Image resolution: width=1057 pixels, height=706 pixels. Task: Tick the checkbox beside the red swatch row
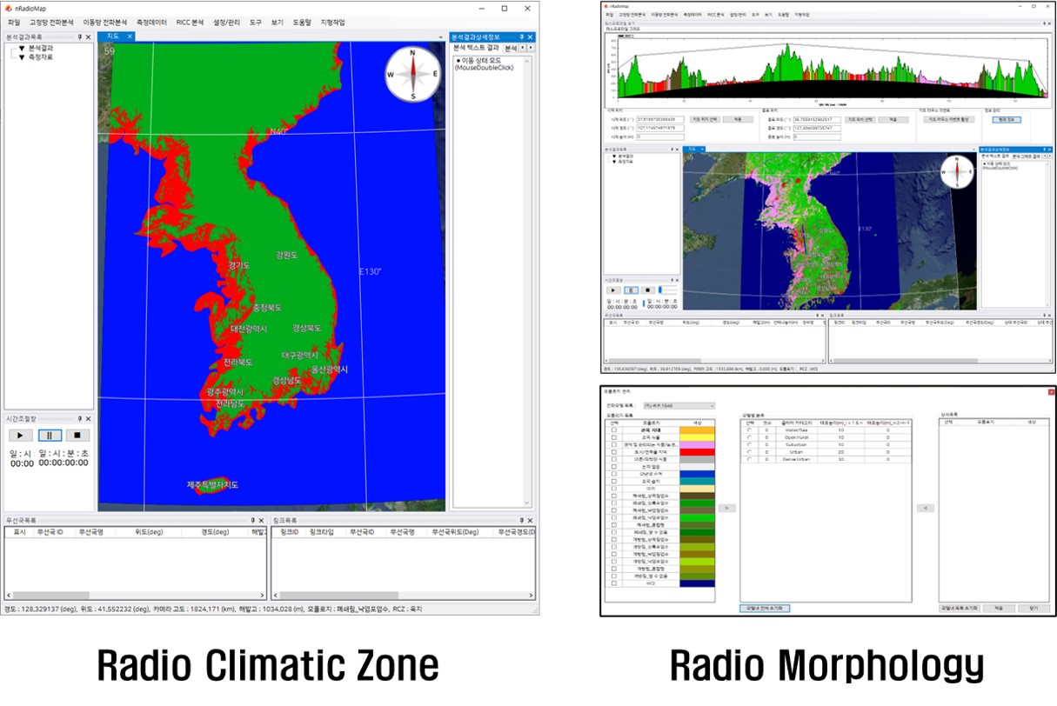tap(614, 452)
